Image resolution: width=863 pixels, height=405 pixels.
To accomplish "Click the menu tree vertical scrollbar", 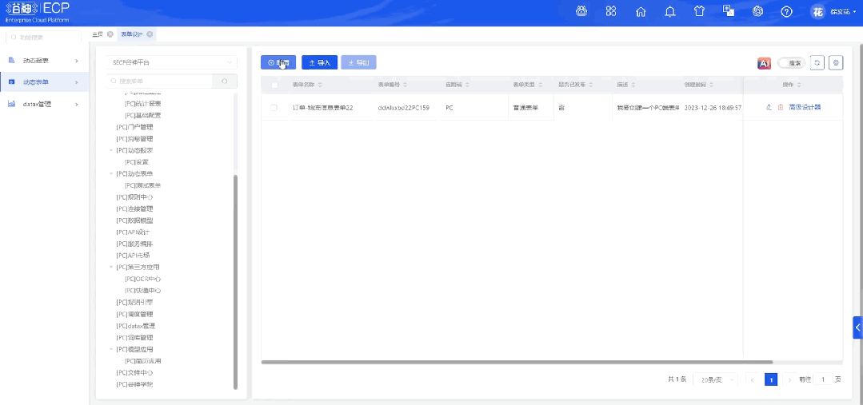I will (x=236, y=282).
